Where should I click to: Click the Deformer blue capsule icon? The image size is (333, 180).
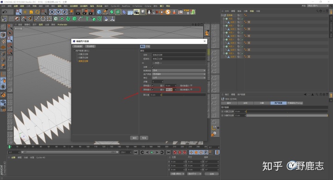(x=124, y=12)
